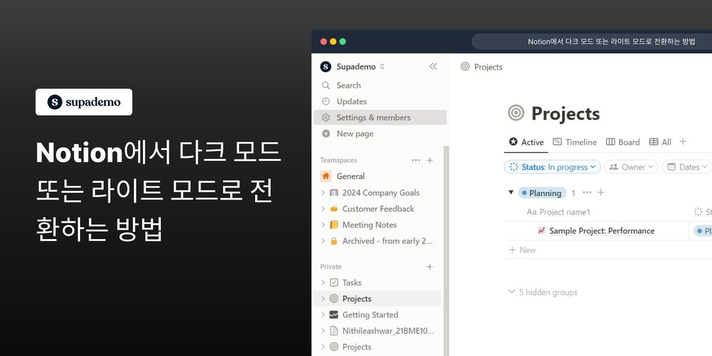
Task: Click the Supademo logo badge
Action: [84, 102]
